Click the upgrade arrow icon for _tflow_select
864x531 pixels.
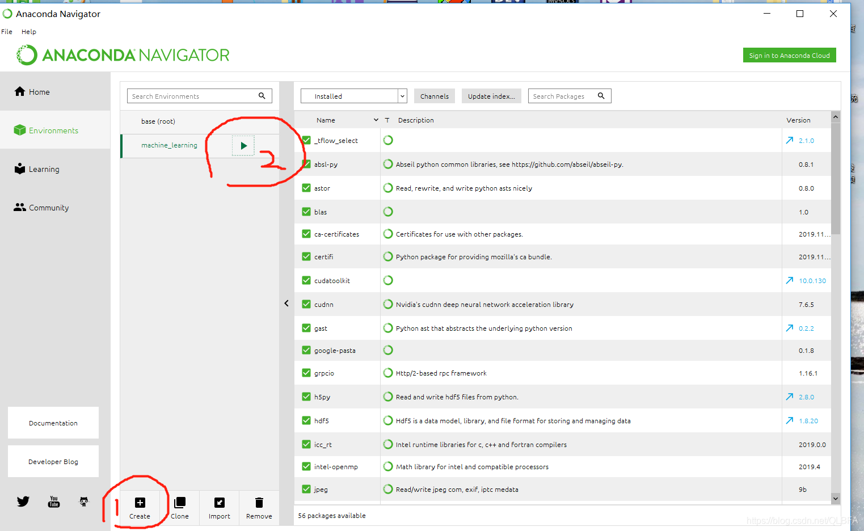(x=790, y=140)
